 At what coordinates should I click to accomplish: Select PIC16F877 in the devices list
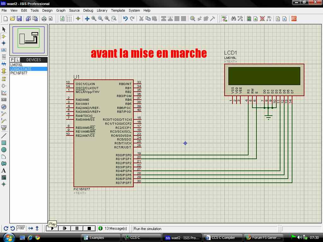[28, 73]
